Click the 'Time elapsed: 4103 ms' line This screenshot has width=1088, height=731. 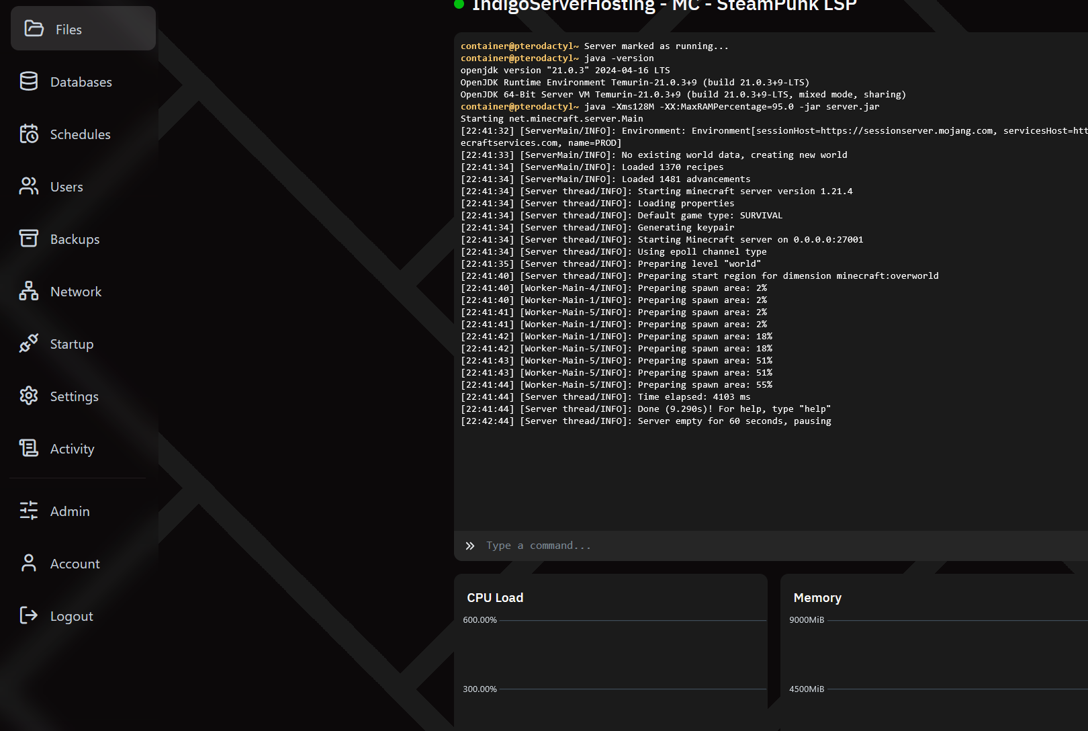[605, 396]
